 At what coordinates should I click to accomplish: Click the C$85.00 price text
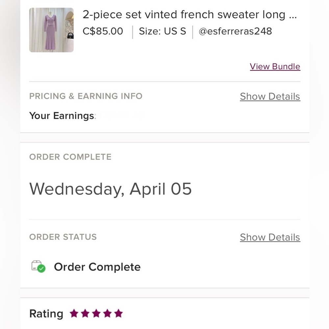click(x=103, y=31)
